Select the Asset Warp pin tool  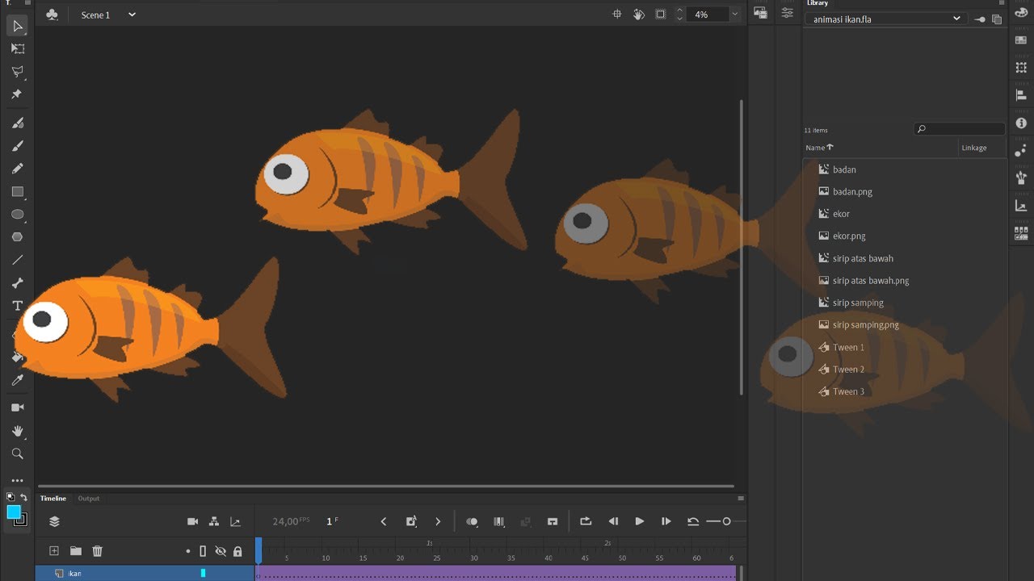17,94
